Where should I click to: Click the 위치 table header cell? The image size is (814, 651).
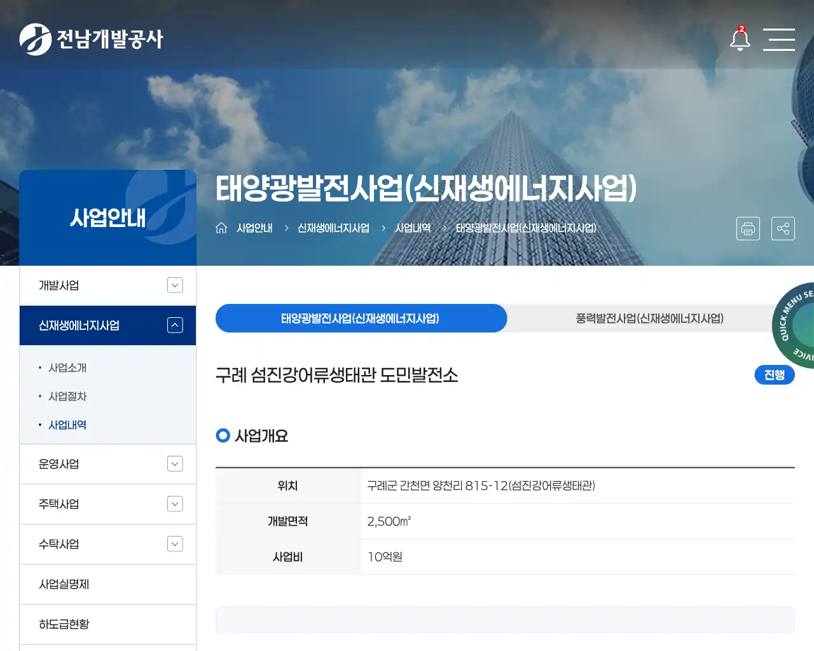[288, 486]
